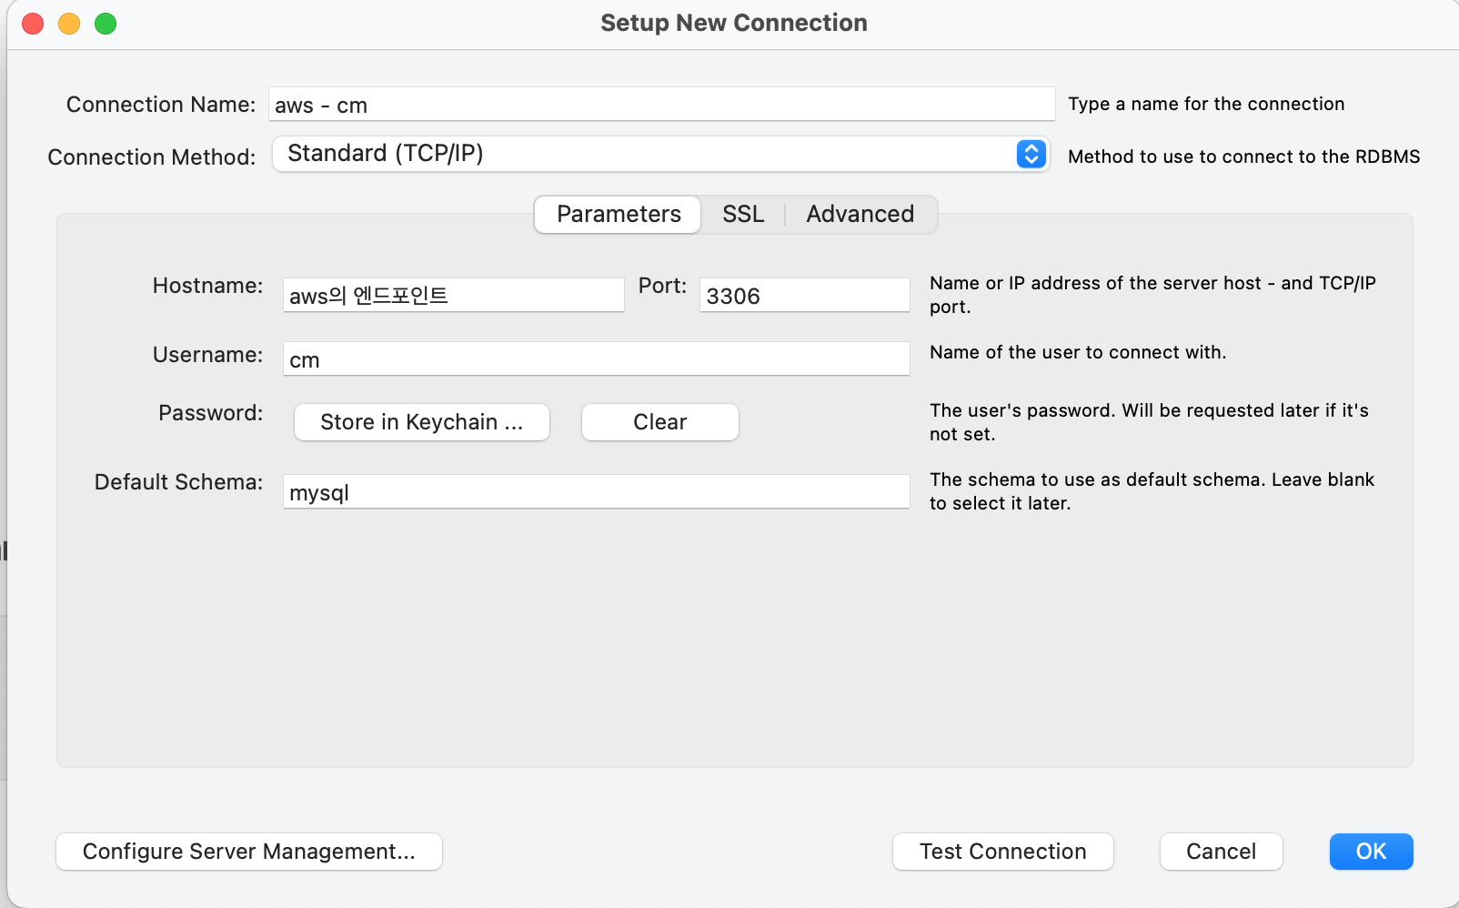Viewport: 1459px width, 908px height.
Task: Click the Default Schema field
Action: click(x=596, y=492)
